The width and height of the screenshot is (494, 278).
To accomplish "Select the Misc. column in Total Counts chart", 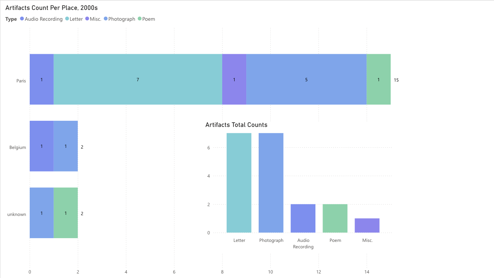I will pyautogui.click(x=367, y=225).
